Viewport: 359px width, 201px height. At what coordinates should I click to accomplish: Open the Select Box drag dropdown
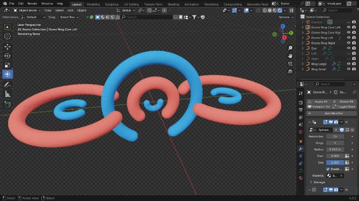[69, 17]
